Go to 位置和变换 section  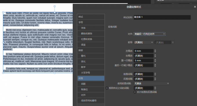click(x=91, y=39)
